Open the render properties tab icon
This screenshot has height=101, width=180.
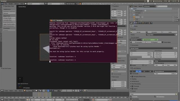pos(135,23)
